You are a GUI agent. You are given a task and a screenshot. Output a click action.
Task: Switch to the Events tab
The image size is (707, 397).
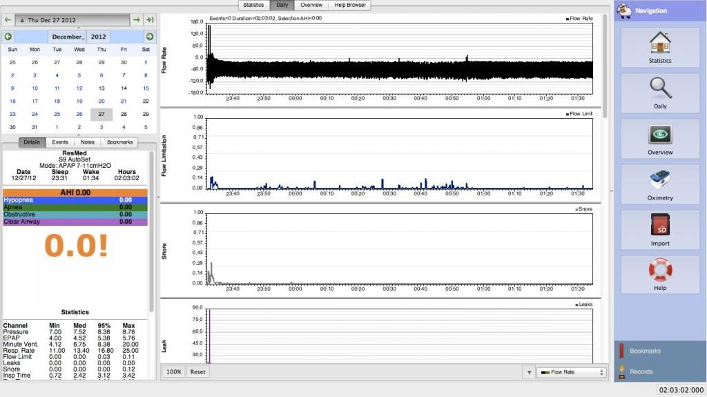60,142
